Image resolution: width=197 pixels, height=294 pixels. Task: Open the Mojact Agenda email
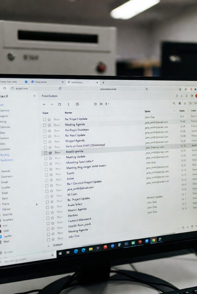coord(75,141)
